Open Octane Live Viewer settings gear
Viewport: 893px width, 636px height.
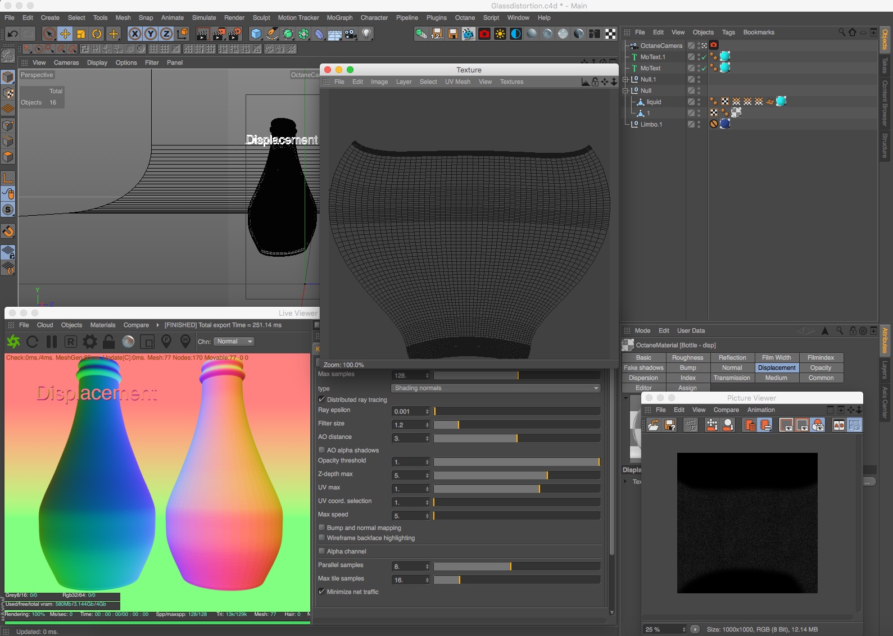(x=89, y=341)
